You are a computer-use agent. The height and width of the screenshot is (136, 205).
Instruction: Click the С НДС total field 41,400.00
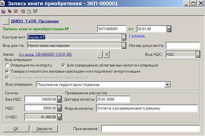click(x=41, y=117)
